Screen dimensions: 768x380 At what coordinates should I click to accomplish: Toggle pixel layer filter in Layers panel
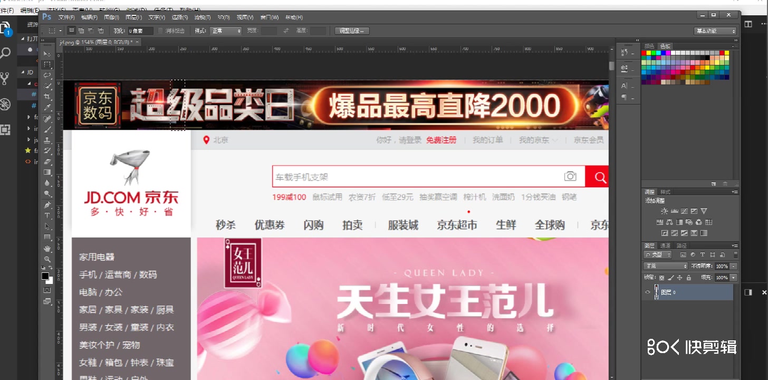[x=683, y=255]
